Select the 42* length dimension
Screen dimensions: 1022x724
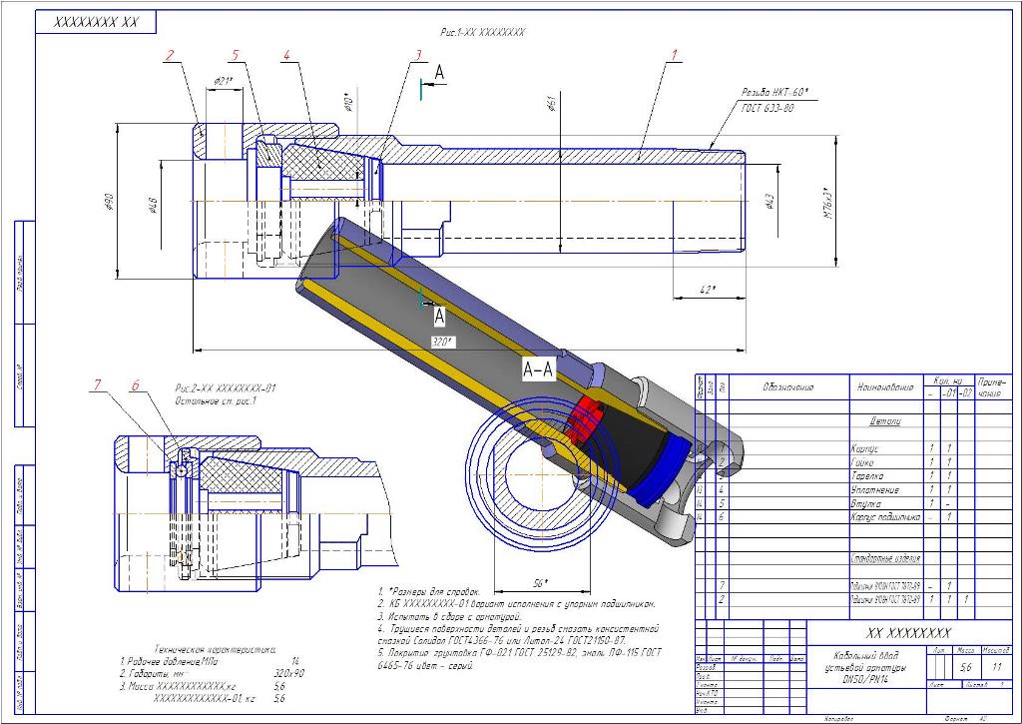(x=708, y=290)
